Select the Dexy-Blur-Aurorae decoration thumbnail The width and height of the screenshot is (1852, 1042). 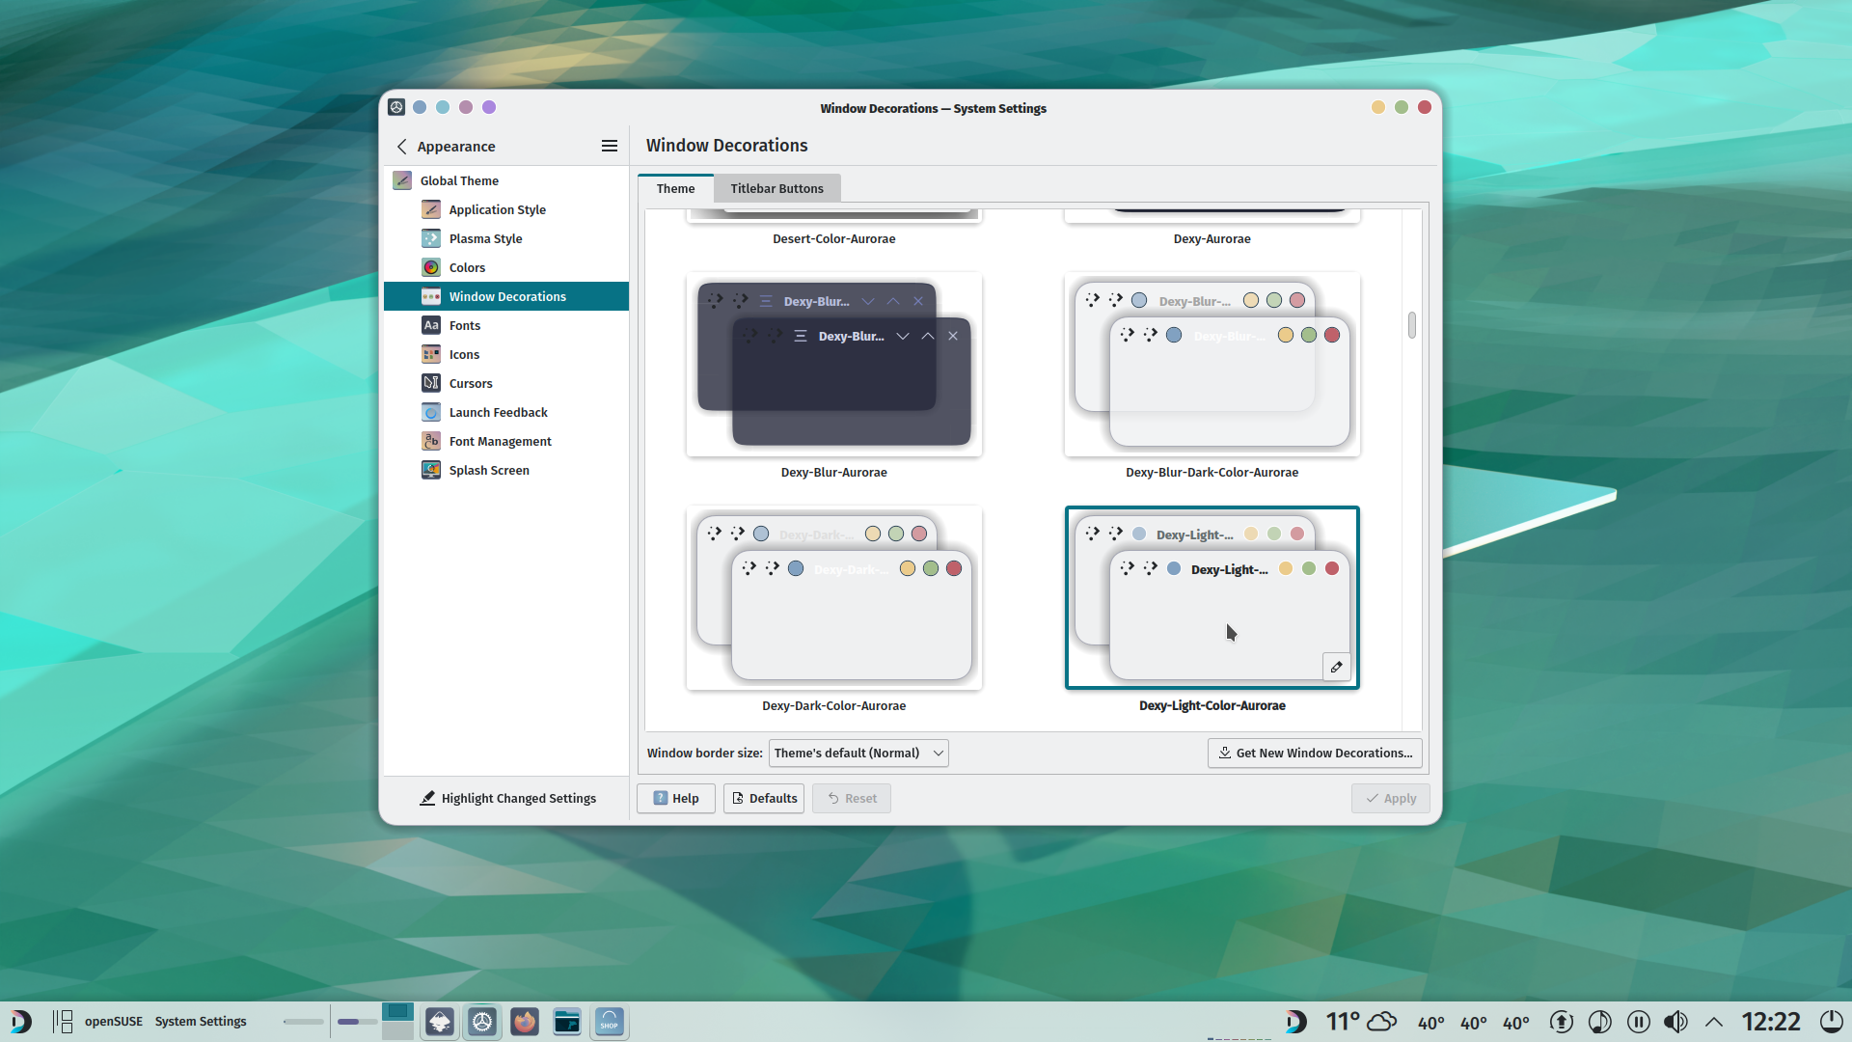pos(833,364)
